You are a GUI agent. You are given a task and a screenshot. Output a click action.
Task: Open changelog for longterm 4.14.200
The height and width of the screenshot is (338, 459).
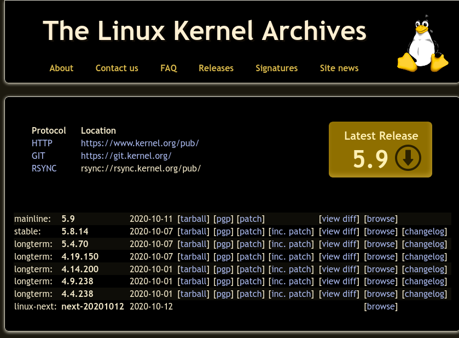coord(425,269)
